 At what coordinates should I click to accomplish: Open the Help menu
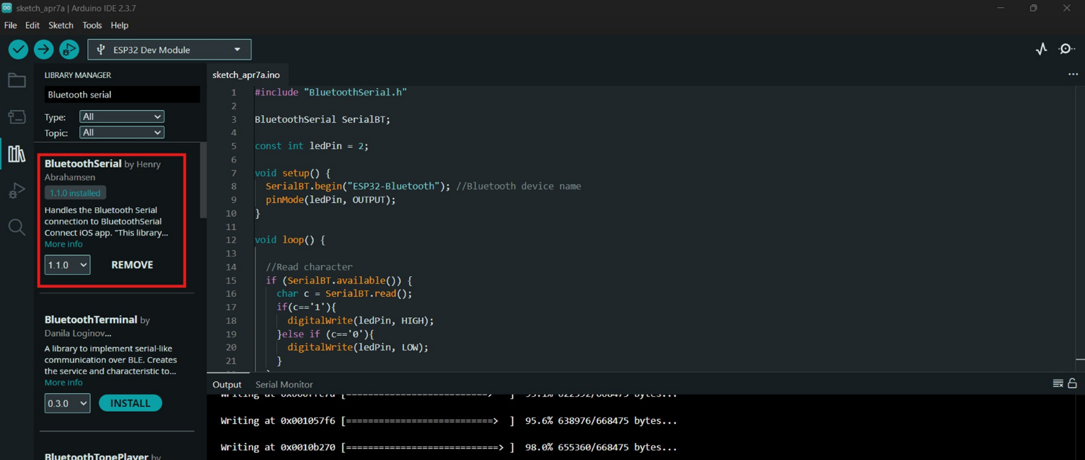(x=119, y=25)
